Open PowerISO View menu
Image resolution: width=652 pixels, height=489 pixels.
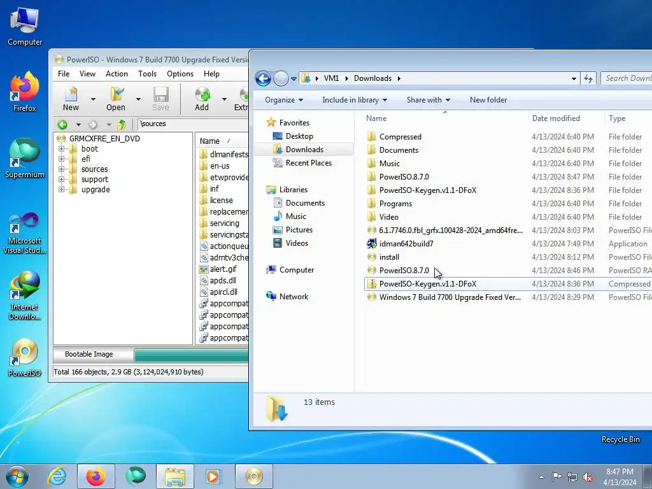(x=87, y=74)
